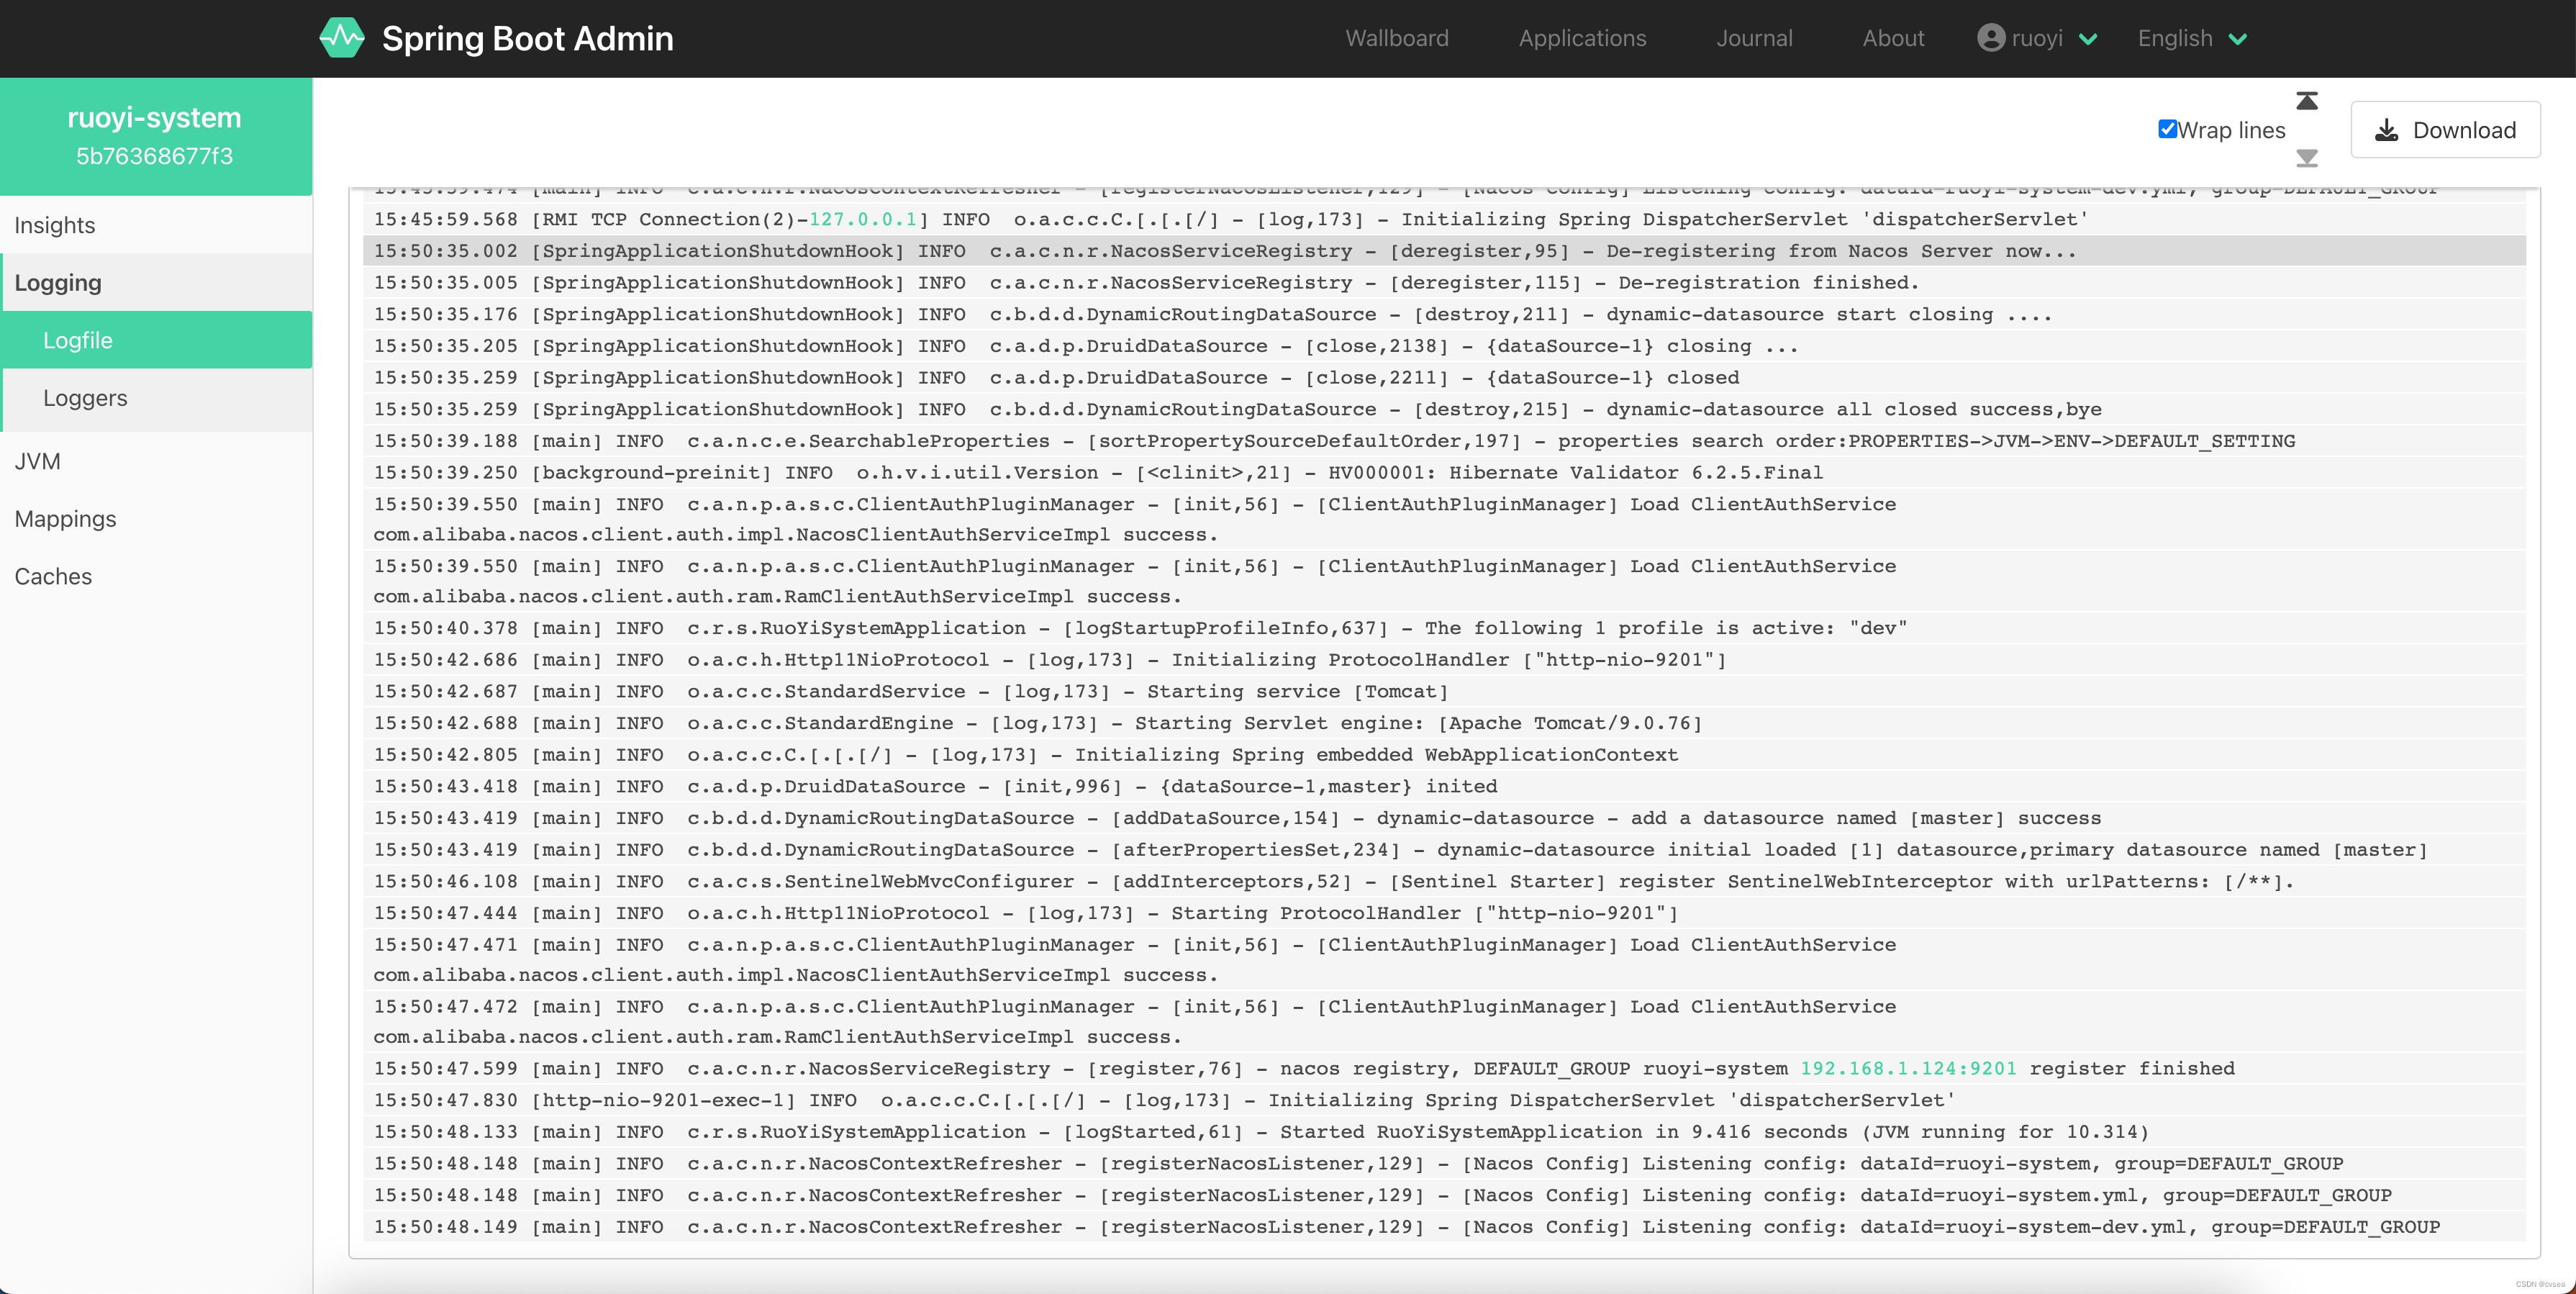The width and height of the screenshot is (2576, 1294).
Task: Click log line 'dynamic-datasource start closing ....'
Action: (x=1444, y=314)
